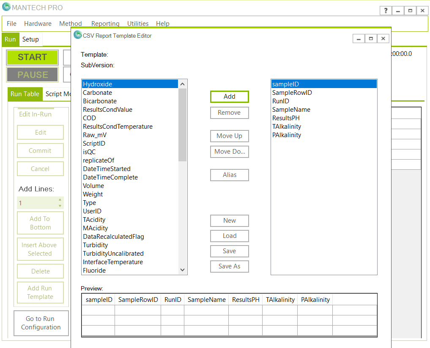Click the Delete button

tap(40, 271)
